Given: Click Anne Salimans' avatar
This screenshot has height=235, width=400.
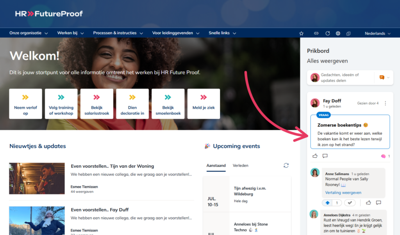Looking at the screenshot, I should coord(315,172).
